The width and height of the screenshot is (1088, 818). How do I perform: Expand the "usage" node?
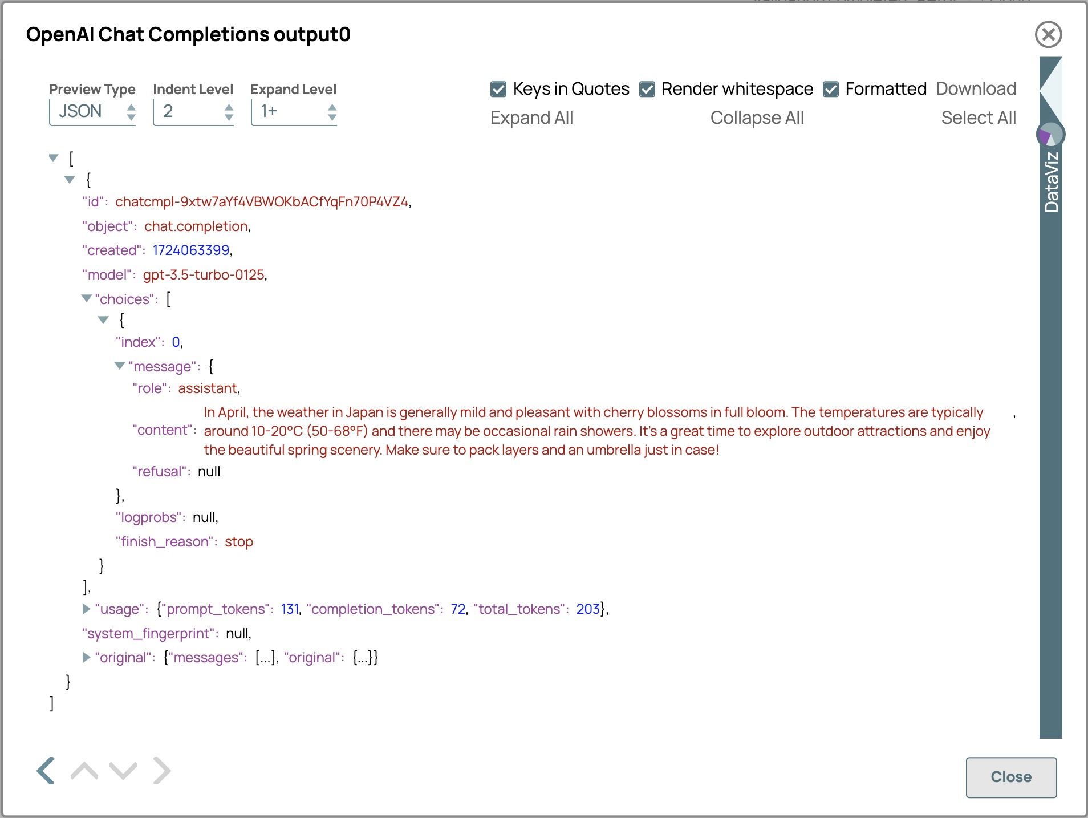[86, 609]
